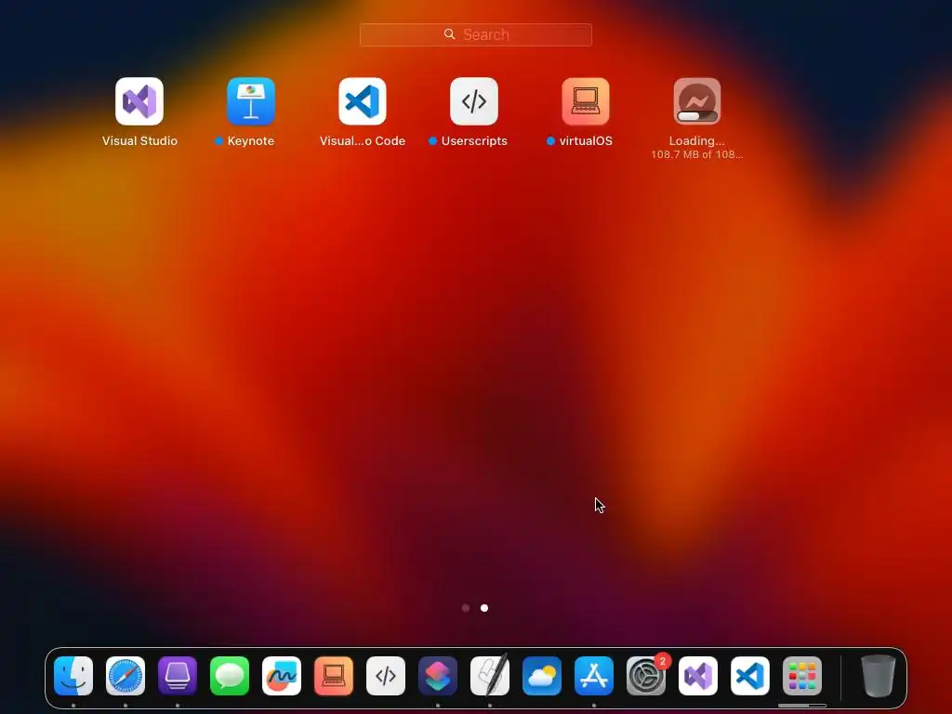Open Finder in the Dock
952x714 pixels.
(73, 676)
